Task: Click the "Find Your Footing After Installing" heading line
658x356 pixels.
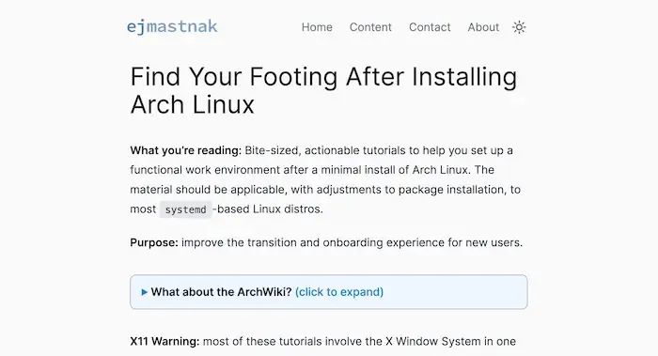Action: [x=323, y=77]
